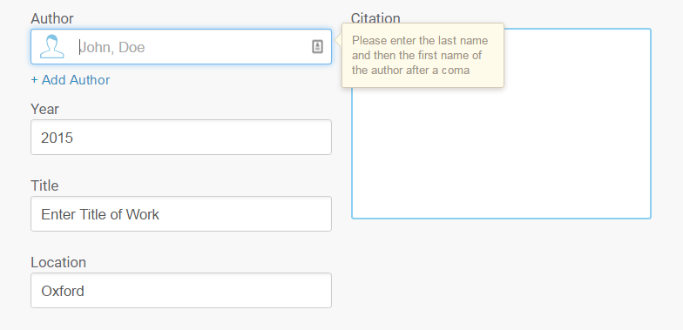Image resolution: width=683 pixels, height=330 pixels.
Task: Select the Location field containing Oxford
Action: (x=181, y=291)
